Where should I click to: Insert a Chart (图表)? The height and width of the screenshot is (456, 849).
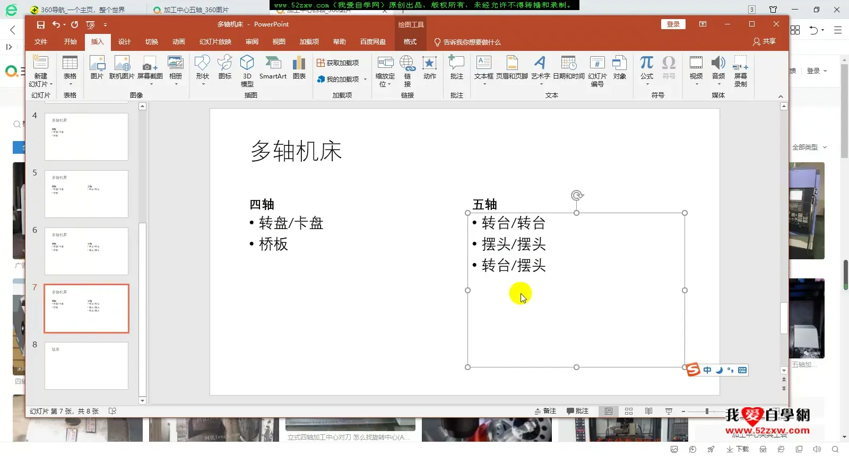pyautogui.click(x=299, y=67)
